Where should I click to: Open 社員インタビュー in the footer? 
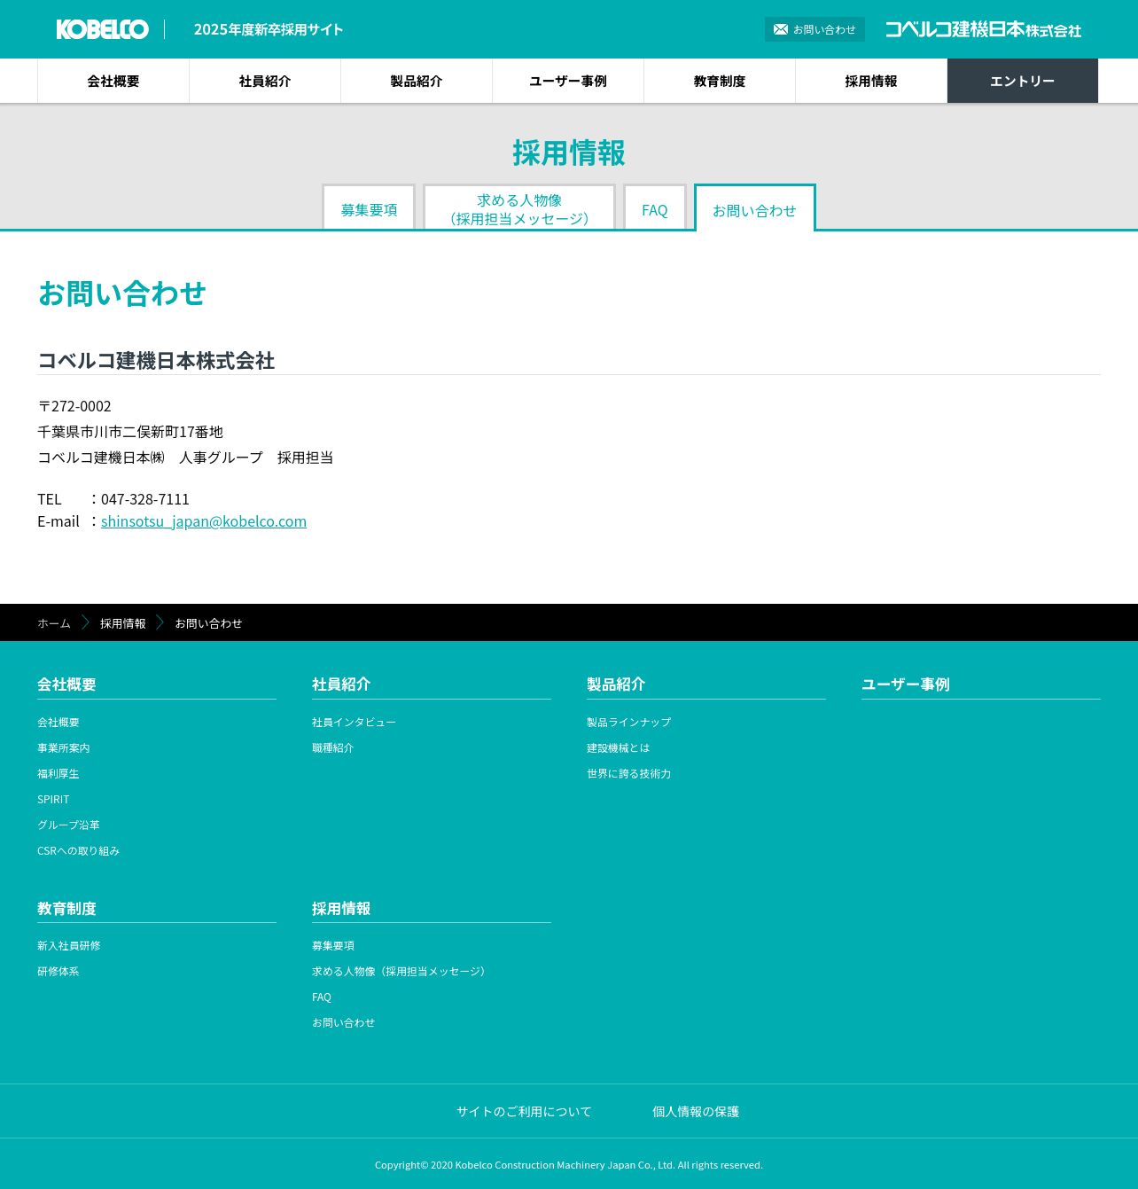point(355,723)
